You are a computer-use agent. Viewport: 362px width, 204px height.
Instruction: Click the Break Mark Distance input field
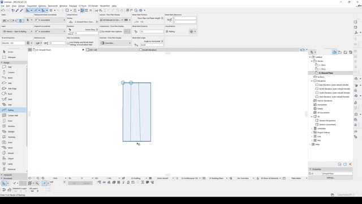coord(152,32)
